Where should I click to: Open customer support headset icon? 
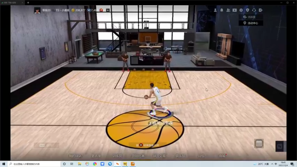click(x=254, y=10)
